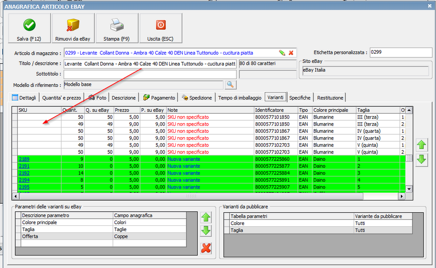The image size is (436, 268).
Task: Click the Q. su eBay column header
Action: click(99, 110)
